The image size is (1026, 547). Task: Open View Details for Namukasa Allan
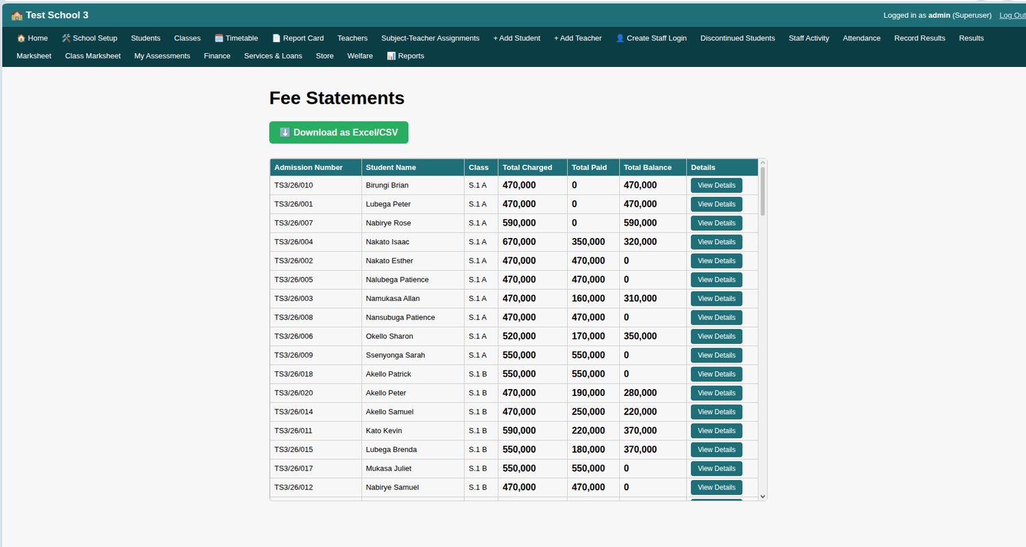[x=716, y=299]
